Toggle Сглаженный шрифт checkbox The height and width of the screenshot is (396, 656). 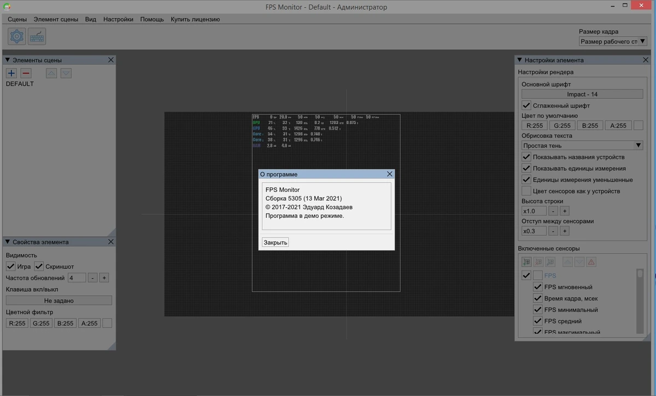coord(526,105)
